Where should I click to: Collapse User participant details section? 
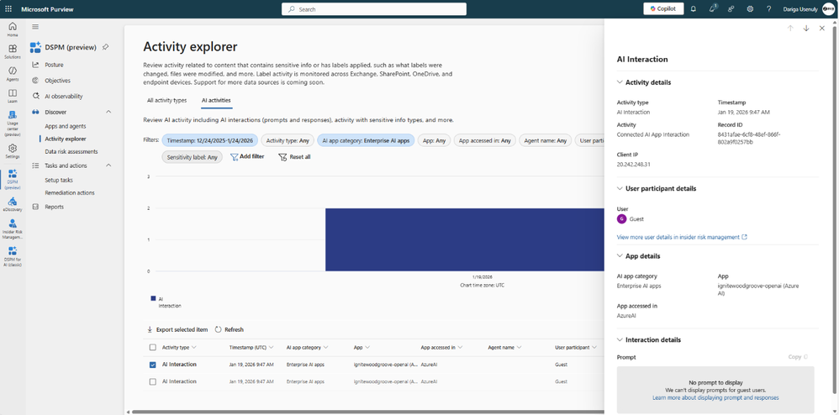(x=620, y=188)
